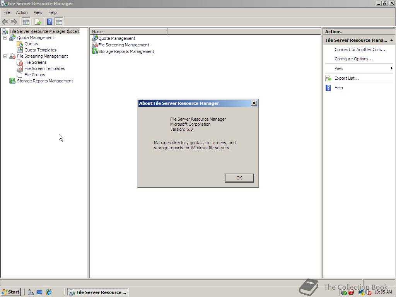Screen dimensions: 396x297
Task: Click the blue Help question mark toolbar icon
Action: pyautogui.click(x=50, y=22)
